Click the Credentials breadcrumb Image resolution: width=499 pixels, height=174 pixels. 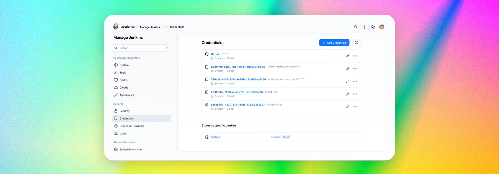[177, 27]
